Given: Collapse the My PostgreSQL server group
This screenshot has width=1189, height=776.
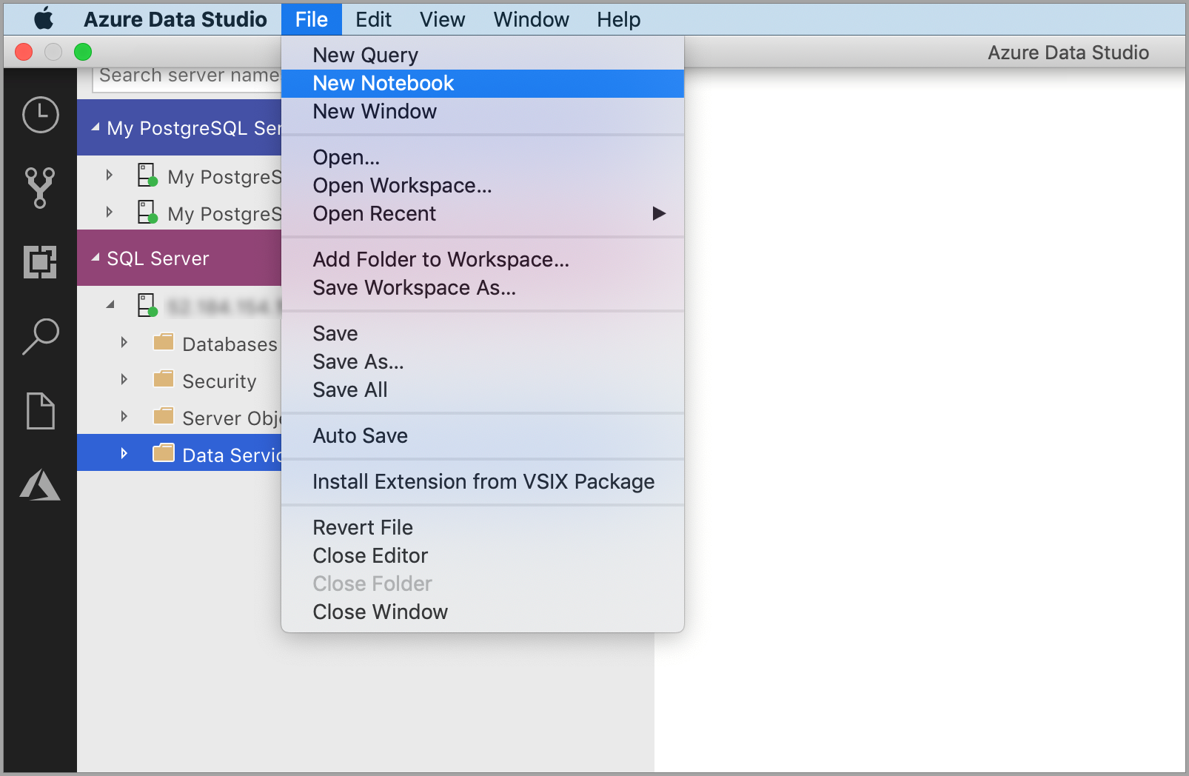Looking at the screenshot, I should click(95, 128).
